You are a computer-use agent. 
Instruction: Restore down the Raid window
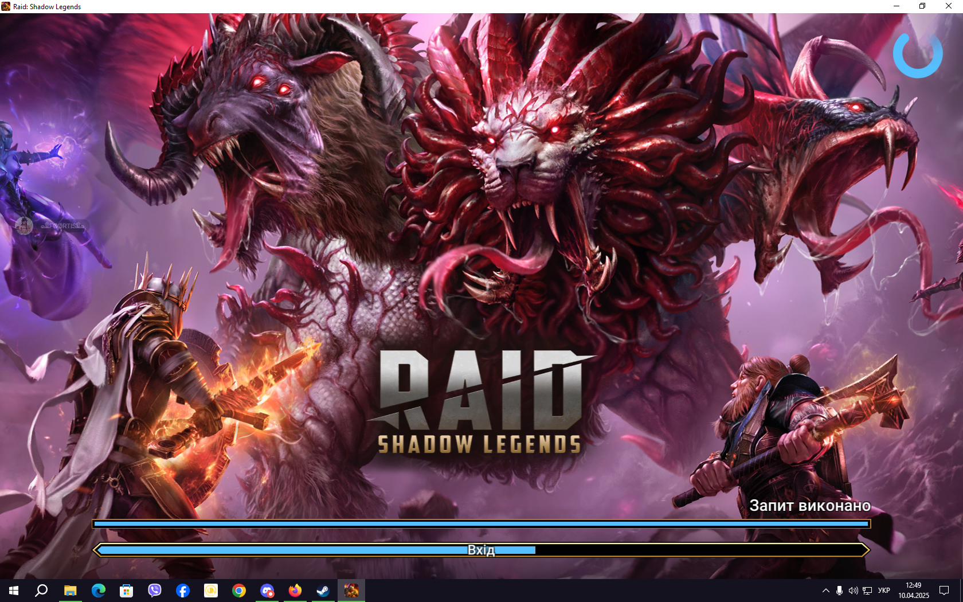click(x=922, y=6)
